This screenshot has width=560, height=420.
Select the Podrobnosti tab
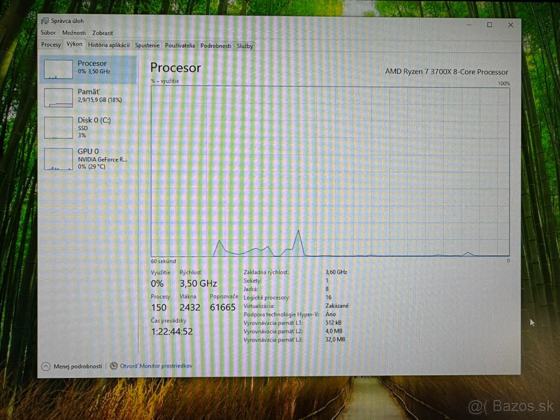(x=216, y=46)
